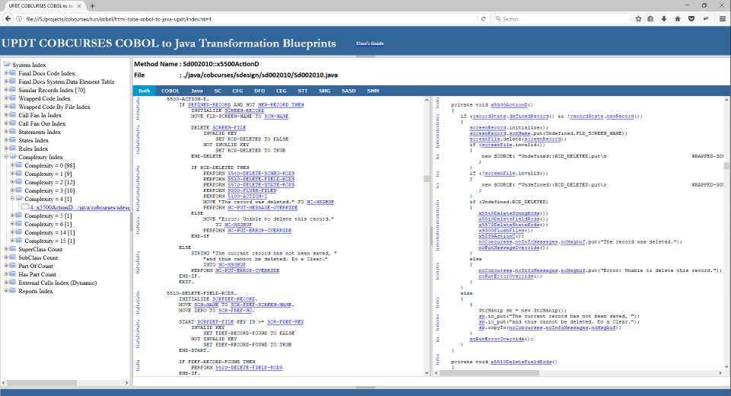Expand the Call Fan In Index node

click(x=6, y=115)
